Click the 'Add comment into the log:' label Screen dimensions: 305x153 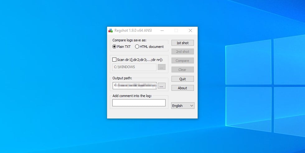coord(132,96)
